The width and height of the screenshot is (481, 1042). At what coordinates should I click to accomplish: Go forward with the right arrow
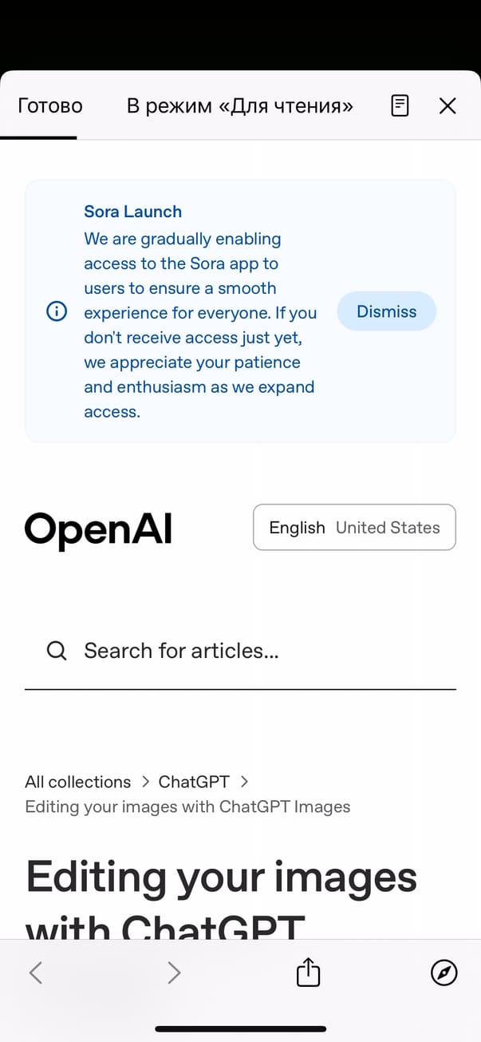tap(174, 972)
